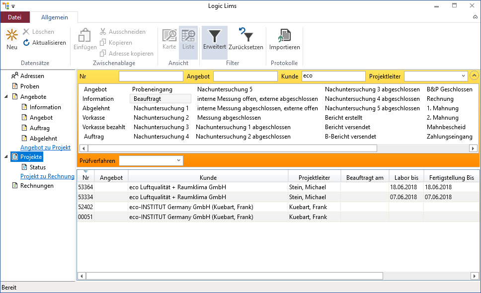The image size is (481, 293).
Task: Select the Allgemein ribbon tab
Action: 55,17
